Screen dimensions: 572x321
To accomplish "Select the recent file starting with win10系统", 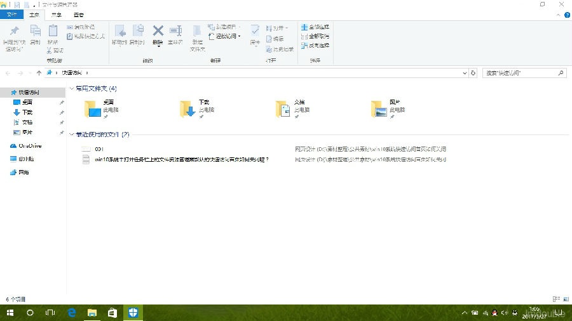I will click(x=182, y=159).
